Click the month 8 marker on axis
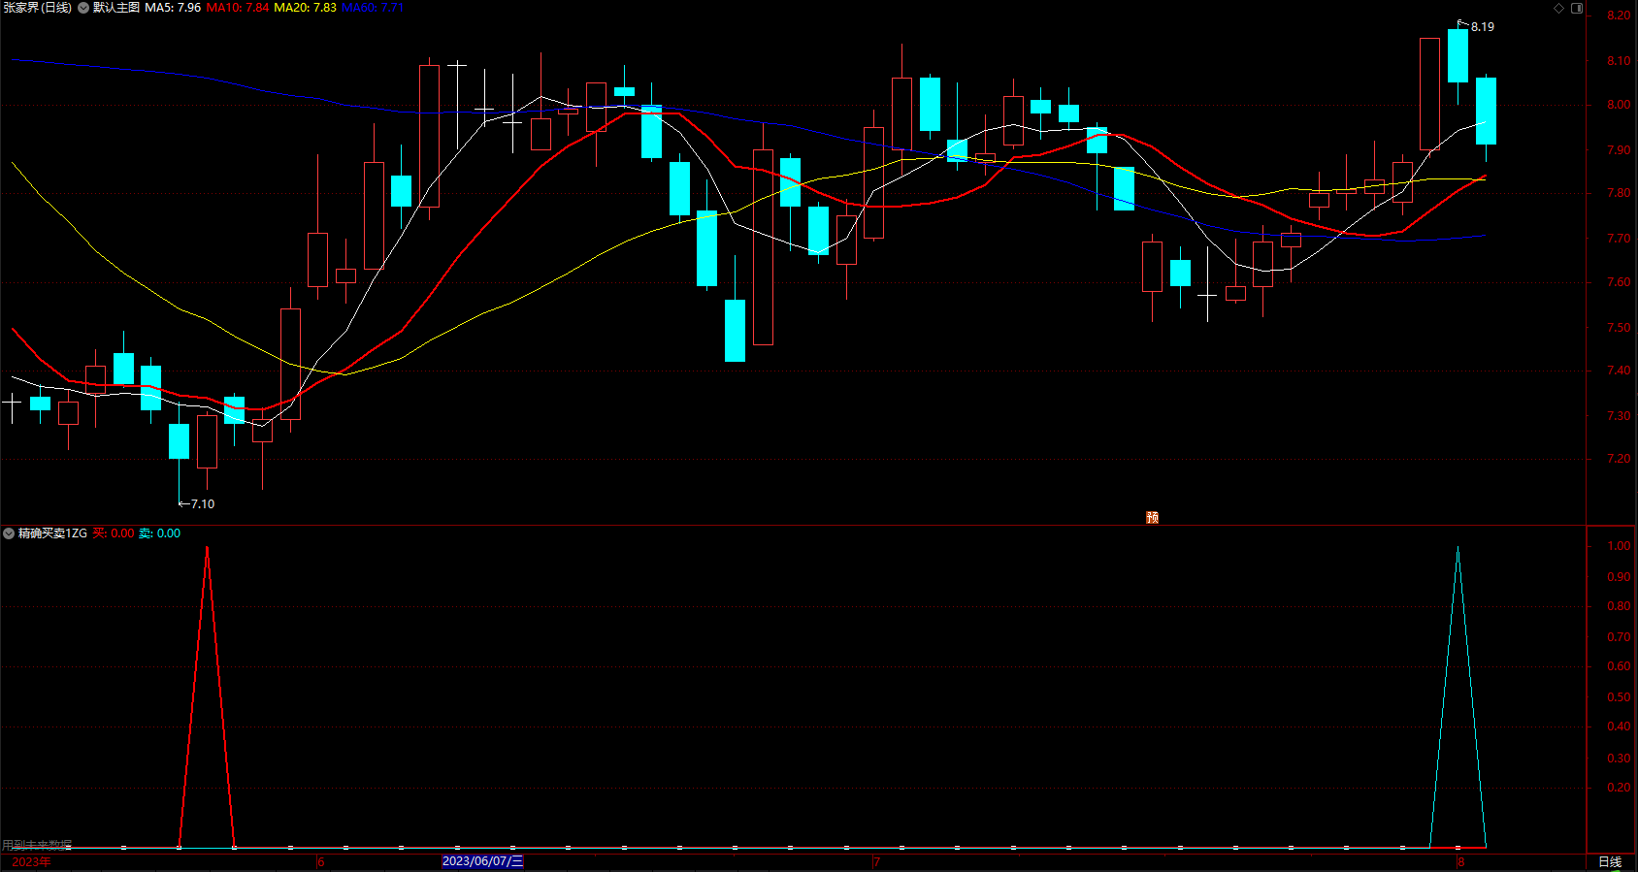Screen dimensions: 1638x872 coord(1460,861)
